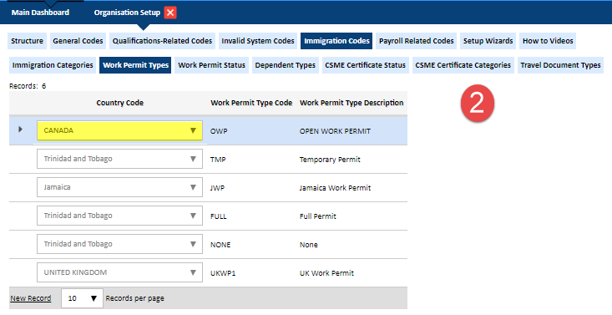The image size is (612, 315).
Task: Select the Immigration Codes section
Action: pyautogui.click(x=336, y=41)
